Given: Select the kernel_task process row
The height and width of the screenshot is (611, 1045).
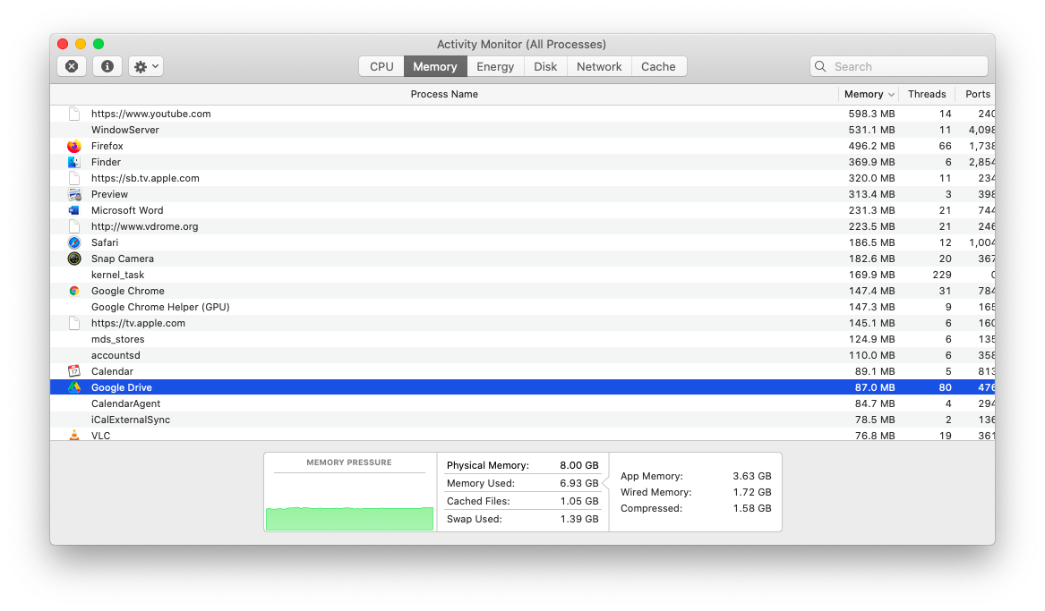Looking at the screenshot, I should pyautogui.click(x=523, y=275).
